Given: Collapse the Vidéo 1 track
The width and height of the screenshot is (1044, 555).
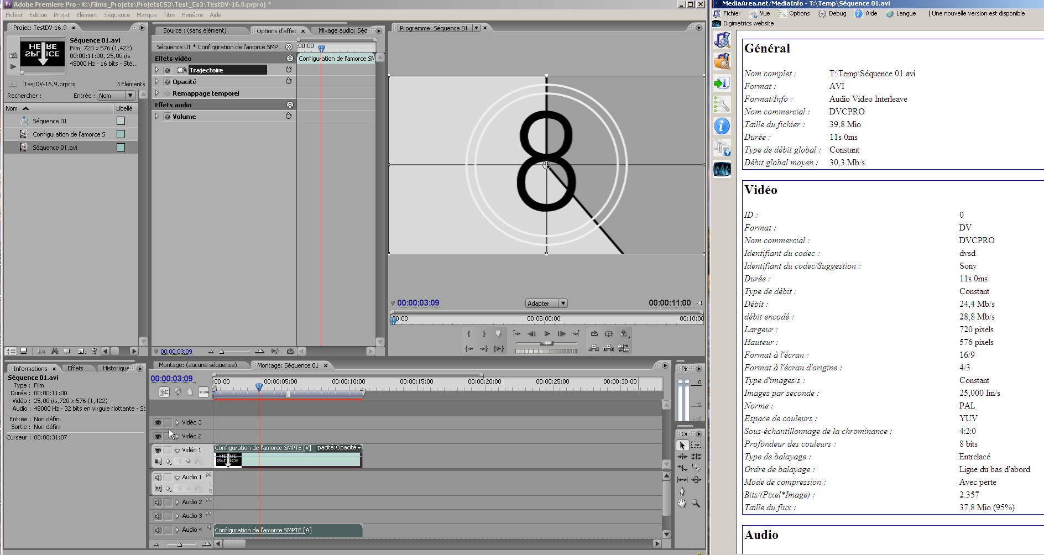Looking at the screenshot, I should (177, 451).
